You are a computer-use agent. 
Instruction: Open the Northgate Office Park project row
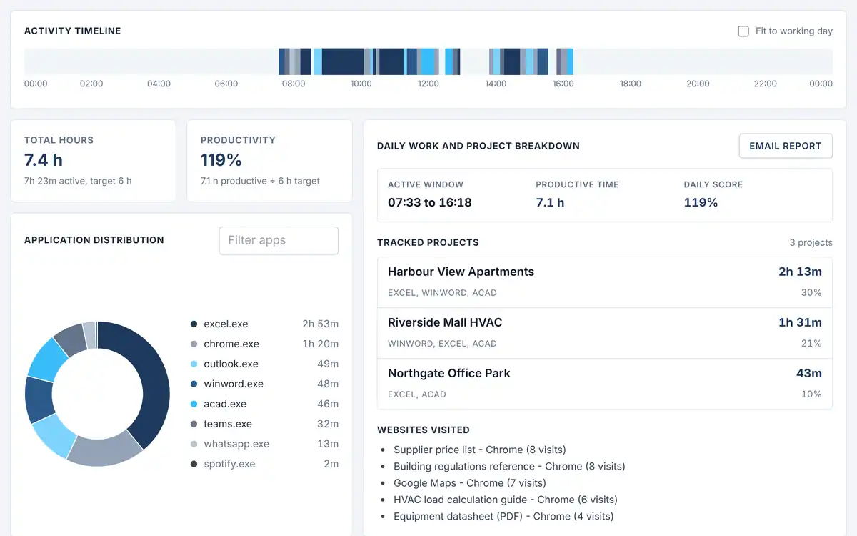tap(605, 384)
